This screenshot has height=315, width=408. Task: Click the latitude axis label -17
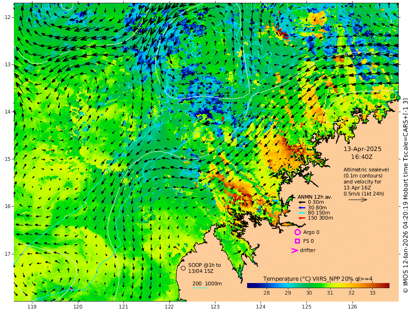point(7,254)
